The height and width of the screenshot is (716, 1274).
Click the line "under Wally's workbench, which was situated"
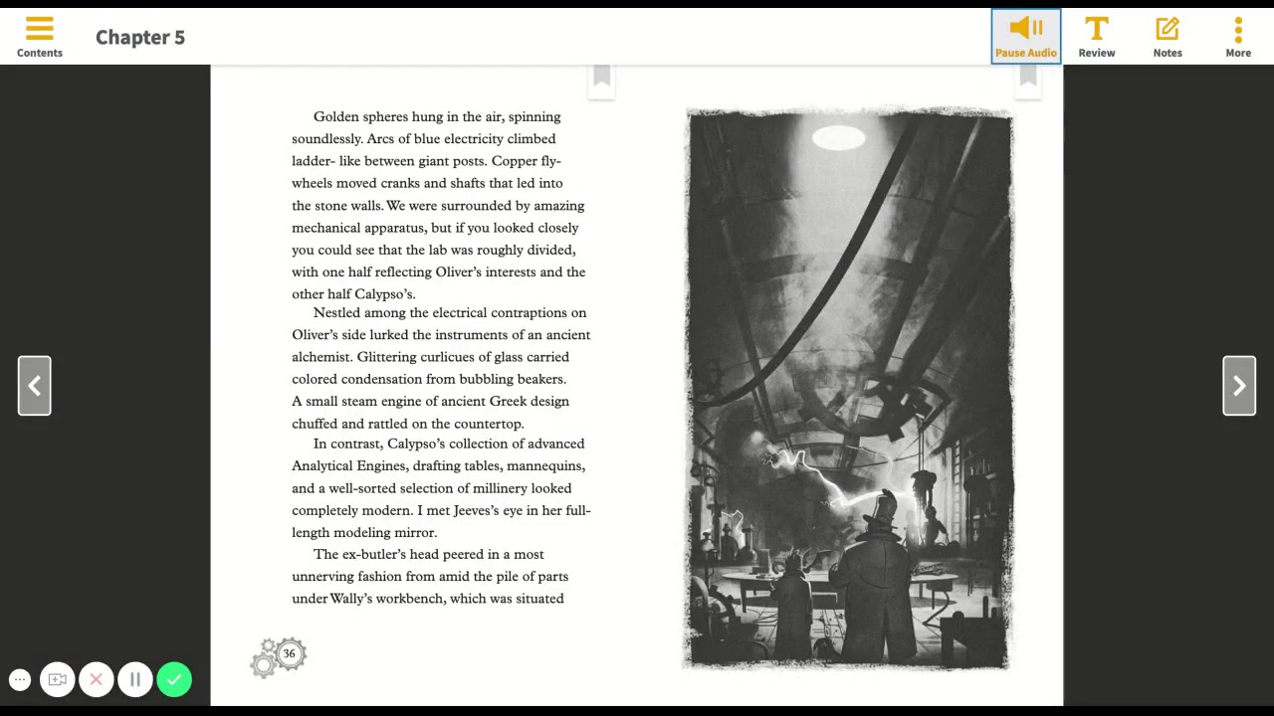pos(428,599)
